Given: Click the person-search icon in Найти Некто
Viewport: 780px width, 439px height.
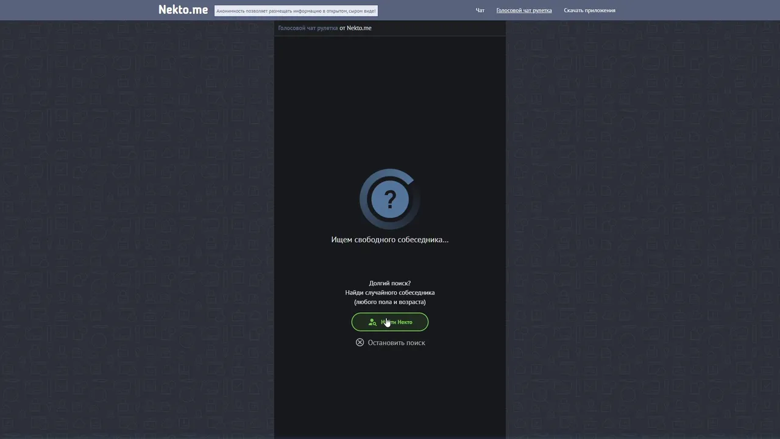Looking at the screenshot, I should pyautogui.click(x=372, y=322).
